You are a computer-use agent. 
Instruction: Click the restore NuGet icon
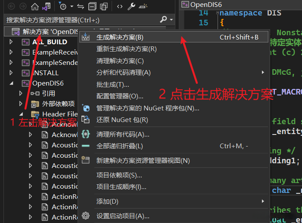click(x=85, y=119)
